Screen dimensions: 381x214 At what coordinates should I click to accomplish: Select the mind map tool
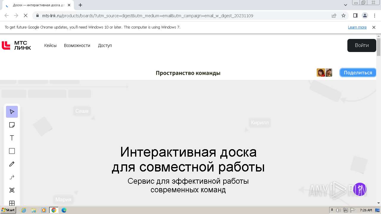(12, 190)
